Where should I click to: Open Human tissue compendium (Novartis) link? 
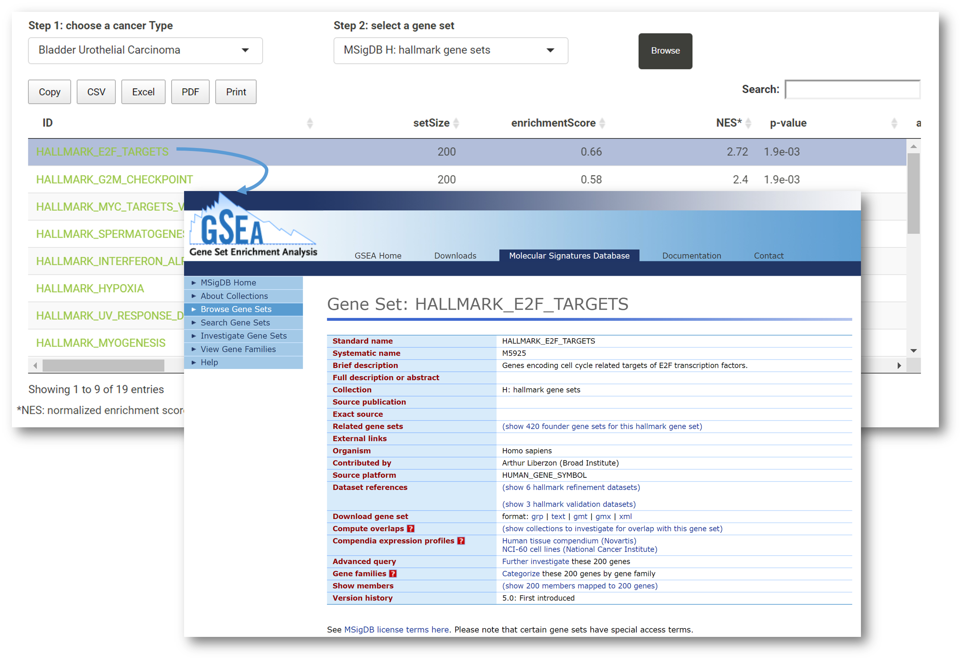(569, 541)
